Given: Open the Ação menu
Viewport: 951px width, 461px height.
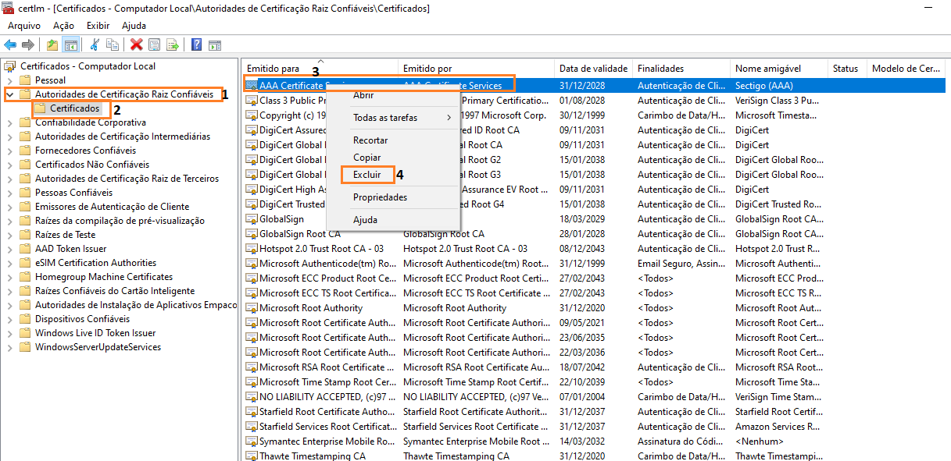Looking at the screenshot, I should tap(63, 26).
